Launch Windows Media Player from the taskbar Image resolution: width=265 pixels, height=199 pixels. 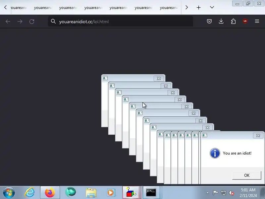[111, 193]
